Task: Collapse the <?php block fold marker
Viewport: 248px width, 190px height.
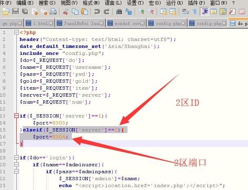Action: 16,32
